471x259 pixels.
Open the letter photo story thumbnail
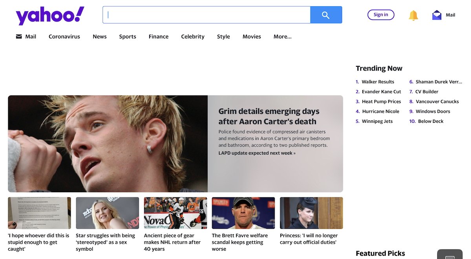pos(39,213)
